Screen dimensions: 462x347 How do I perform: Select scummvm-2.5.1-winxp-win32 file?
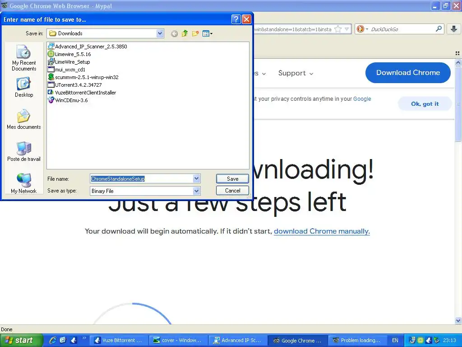click(83, 77)
